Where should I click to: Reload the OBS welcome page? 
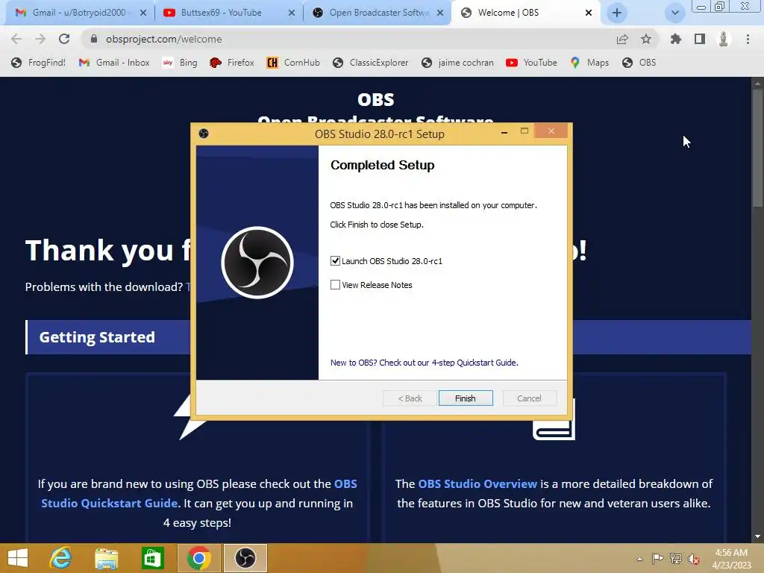(x=64, y=39)
